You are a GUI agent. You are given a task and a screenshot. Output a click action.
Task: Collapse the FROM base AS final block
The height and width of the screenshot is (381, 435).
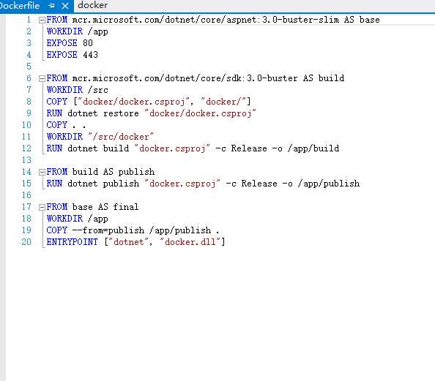(x=42, y=207)
